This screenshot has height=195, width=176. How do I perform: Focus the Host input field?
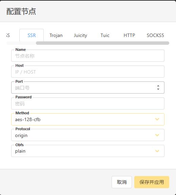[88, 72]
